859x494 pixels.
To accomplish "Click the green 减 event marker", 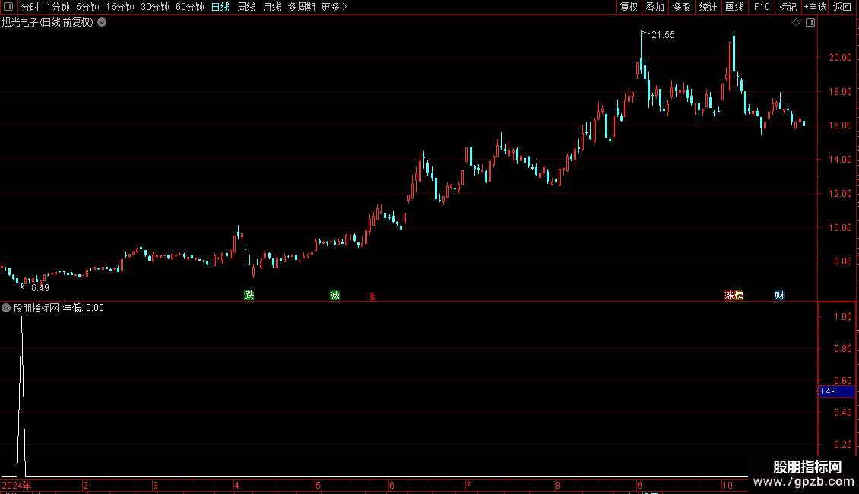I will click(334, 295).
